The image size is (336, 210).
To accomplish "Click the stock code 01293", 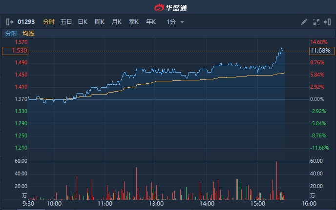I will 26,22.
